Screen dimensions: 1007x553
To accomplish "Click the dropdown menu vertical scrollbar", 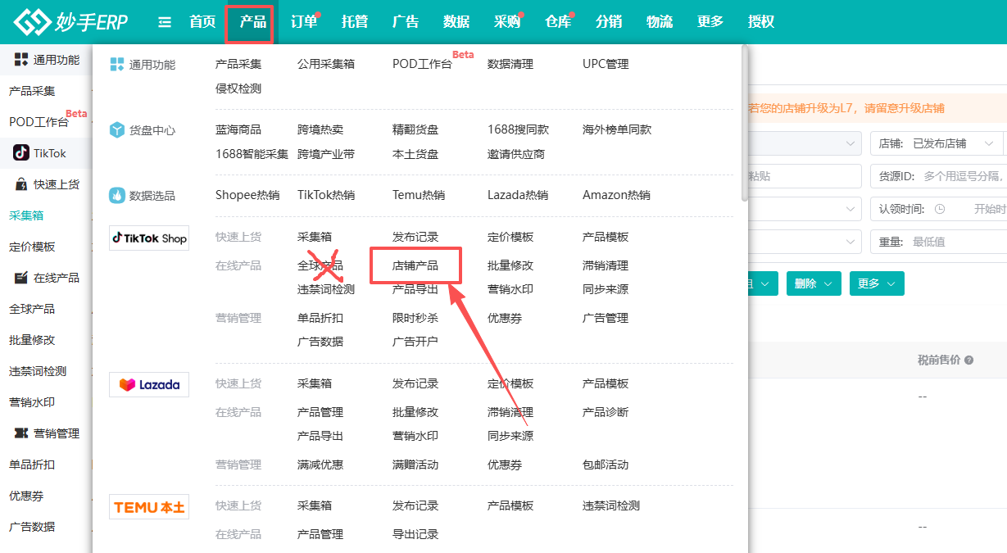I will coord(744,123).
